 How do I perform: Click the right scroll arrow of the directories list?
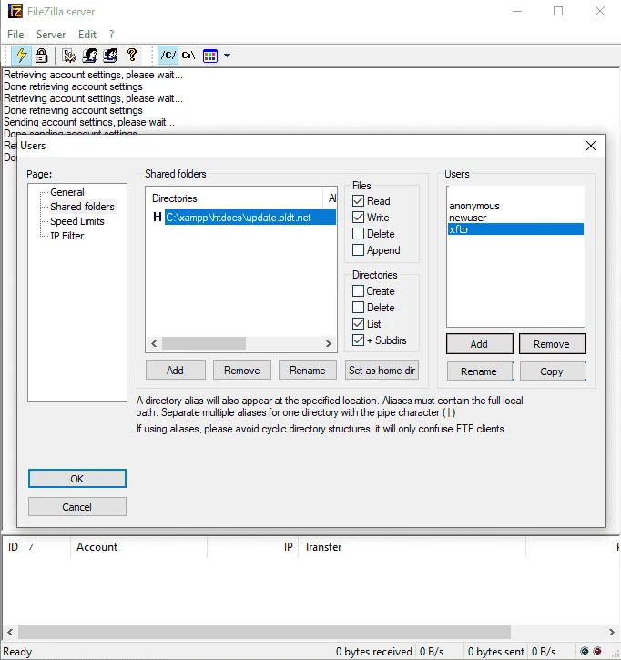329,343
